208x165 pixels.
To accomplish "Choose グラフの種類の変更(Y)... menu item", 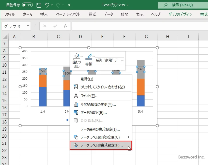I will [101, 105].
